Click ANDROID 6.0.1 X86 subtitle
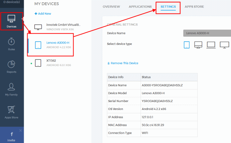The height and width of the screenshot is (143, 231). point(59,65)
